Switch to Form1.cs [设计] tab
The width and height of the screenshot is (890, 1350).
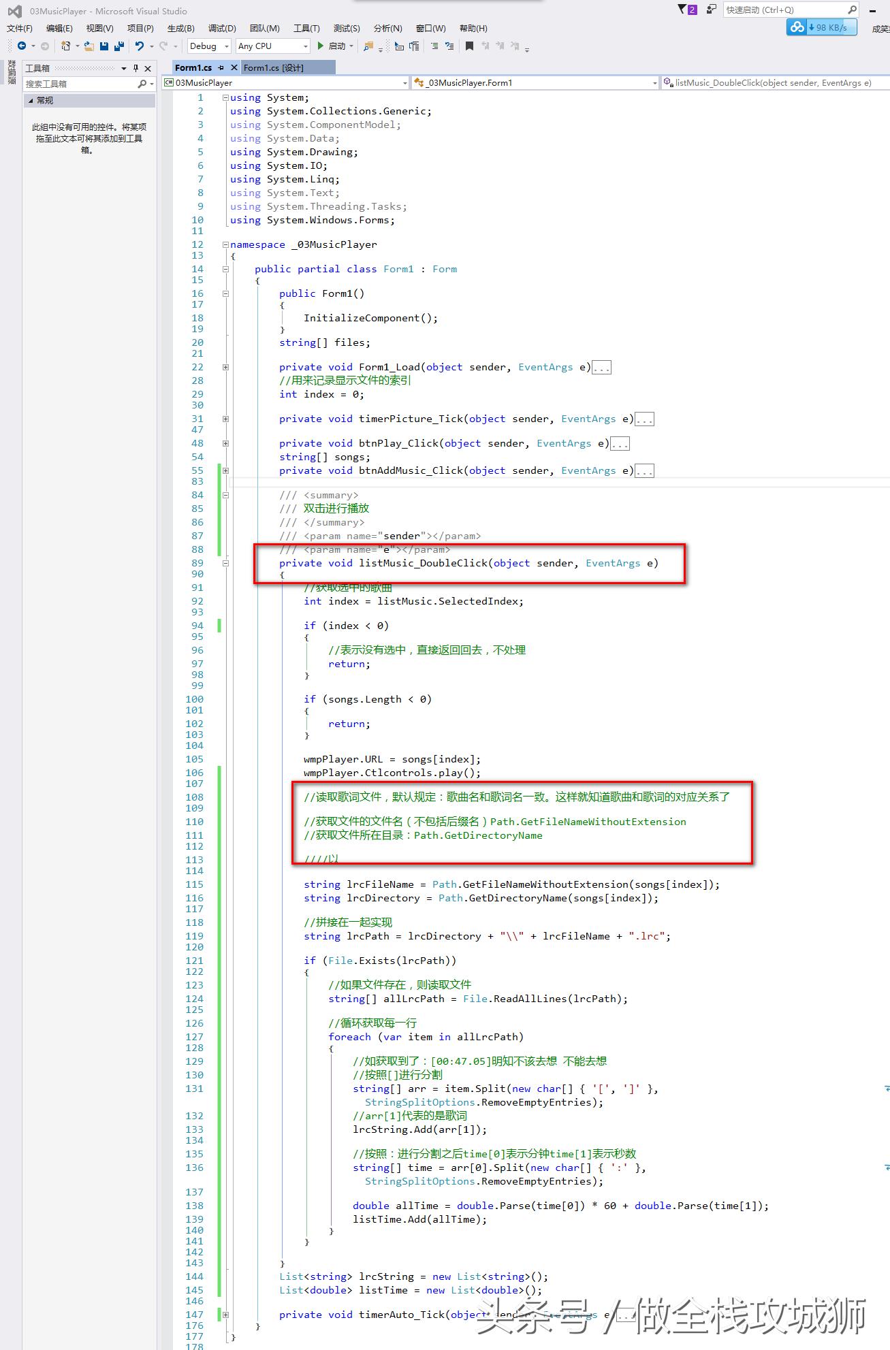pyautogui.click(x=274, y=68)
